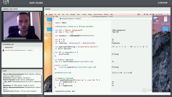Open the Find menu
This screenshot has height=97, width=172.
[67, 14]
